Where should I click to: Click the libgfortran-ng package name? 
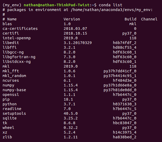(x=19, y=57)
